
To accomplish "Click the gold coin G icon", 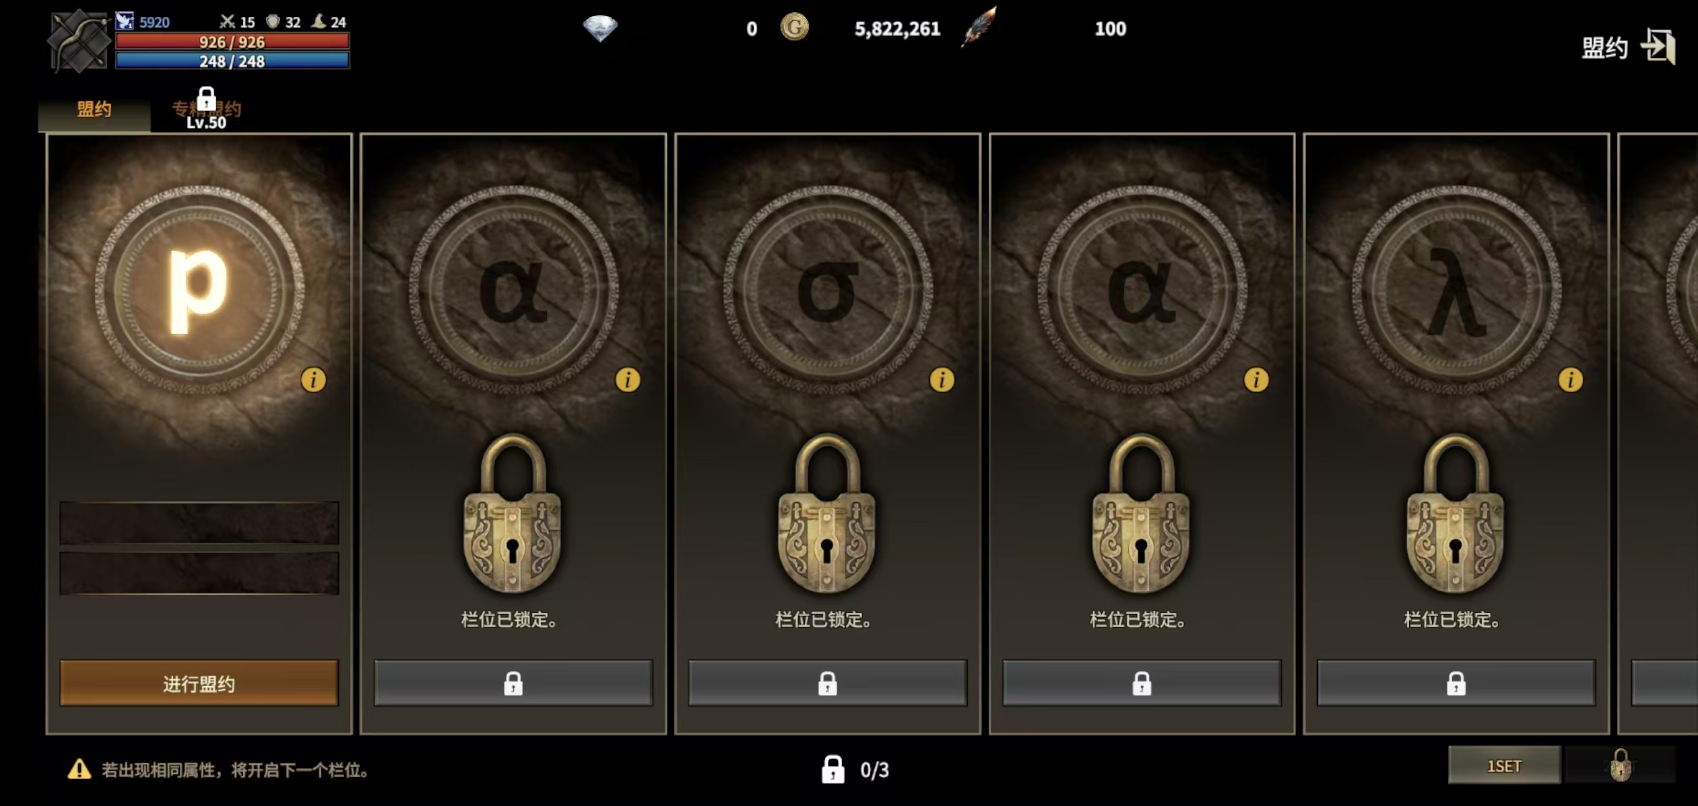I will tap(794, 28).
